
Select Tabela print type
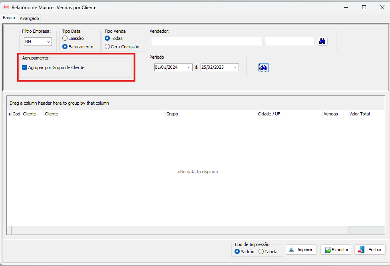(261, 252)
